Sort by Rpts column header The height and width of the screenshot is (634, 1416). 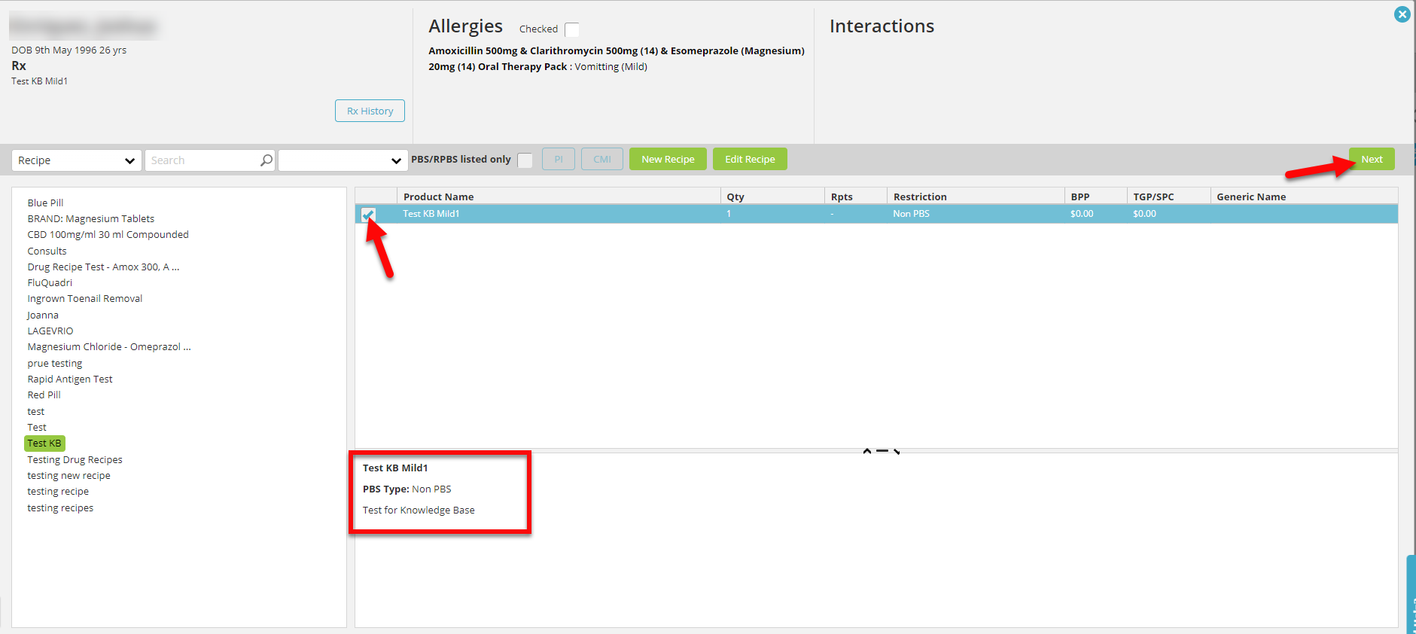[x=856, y=197]
